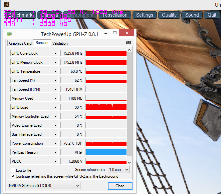This screenshot has width=221, height=194.
Task: Click Quit in the Heaven benchmark
Action: point(212,15)
